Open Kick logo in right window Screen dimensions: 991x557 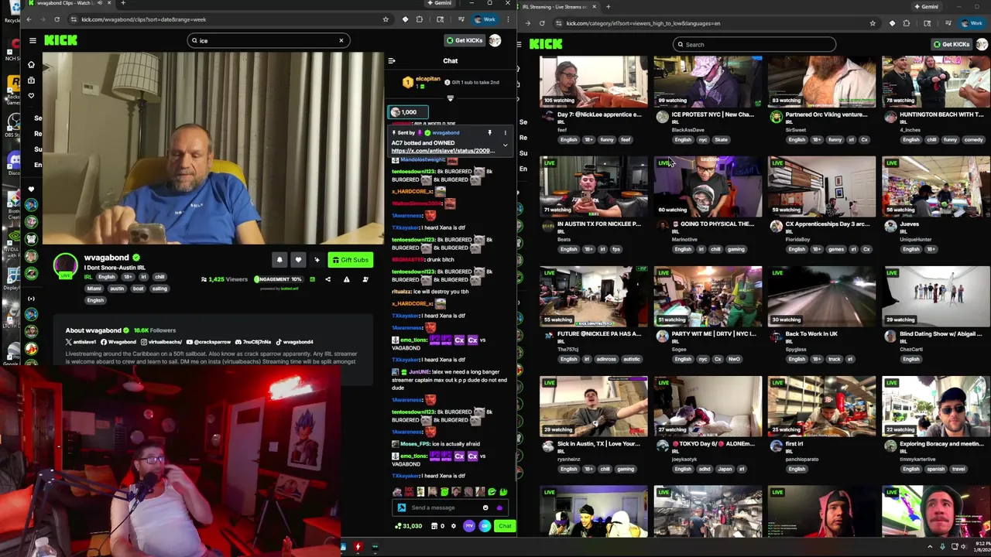coord(546,44)
